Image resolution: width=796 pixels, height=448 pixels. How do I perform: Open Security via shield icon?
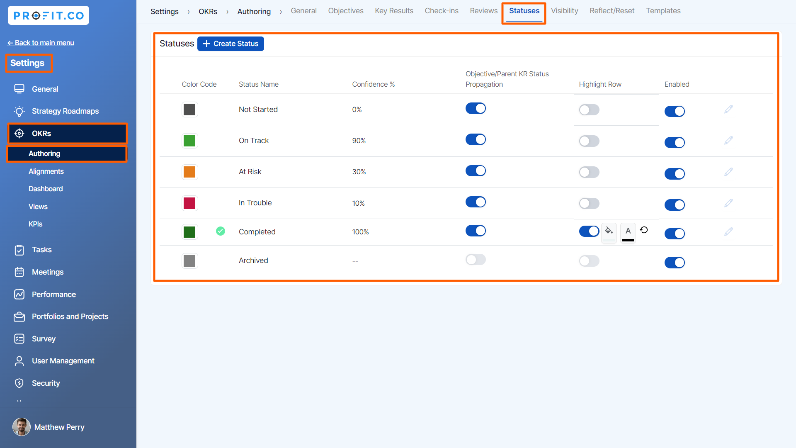point(19,383)
